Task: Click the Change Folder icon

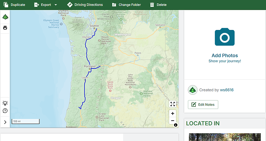Action: [x=114, y=5]
